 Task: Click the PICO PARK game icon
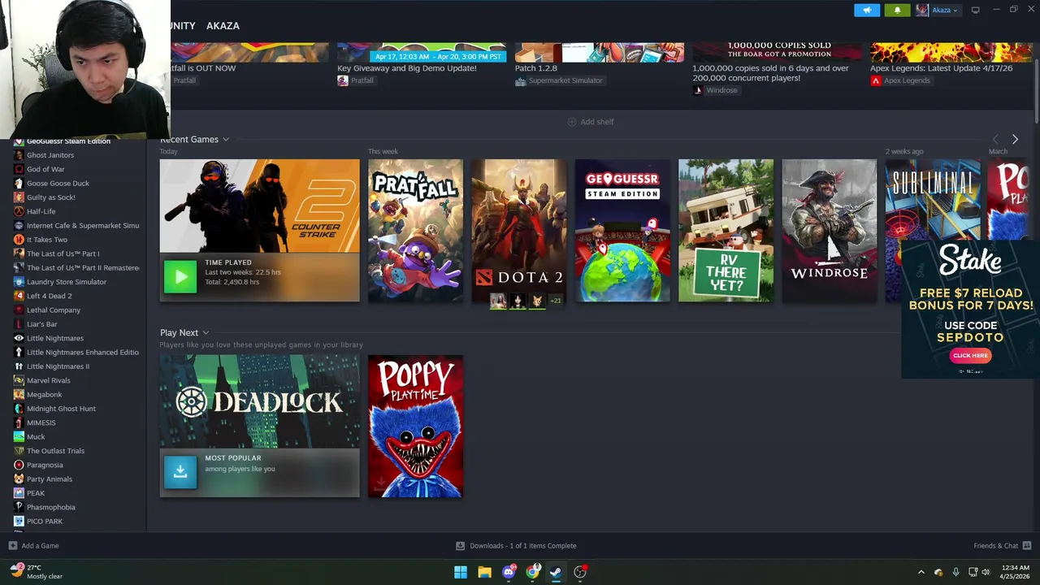19,521
